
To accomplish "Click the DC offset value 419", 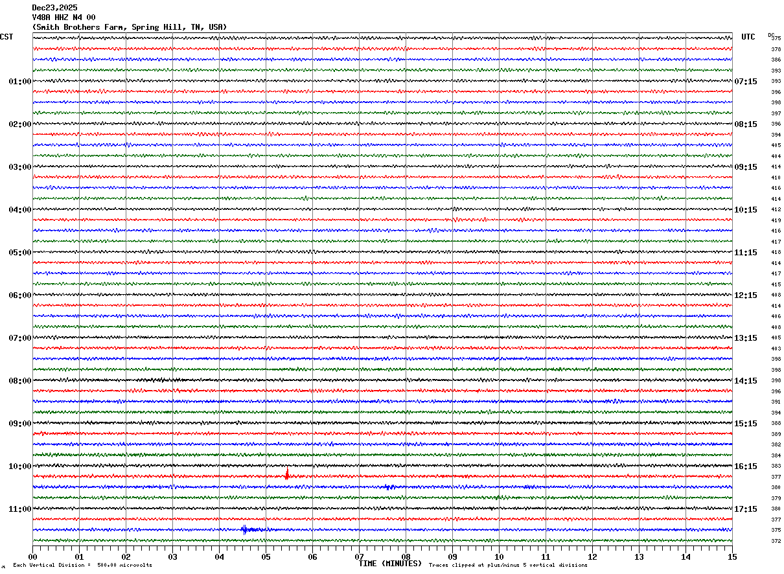I will coord(776,220).
